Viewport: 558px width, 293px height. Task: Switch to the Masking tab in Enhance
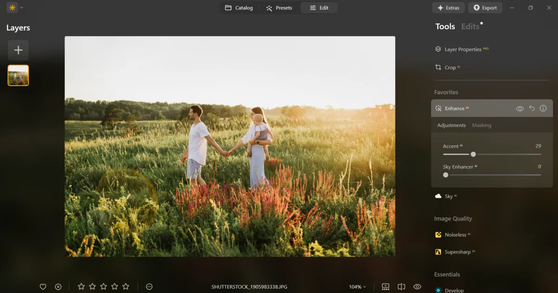pyautogui.click(x=481, y=125)
